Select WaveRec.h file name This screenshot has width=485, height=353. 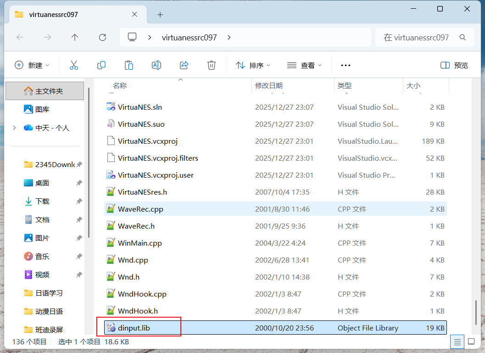[x=136, y=226]
